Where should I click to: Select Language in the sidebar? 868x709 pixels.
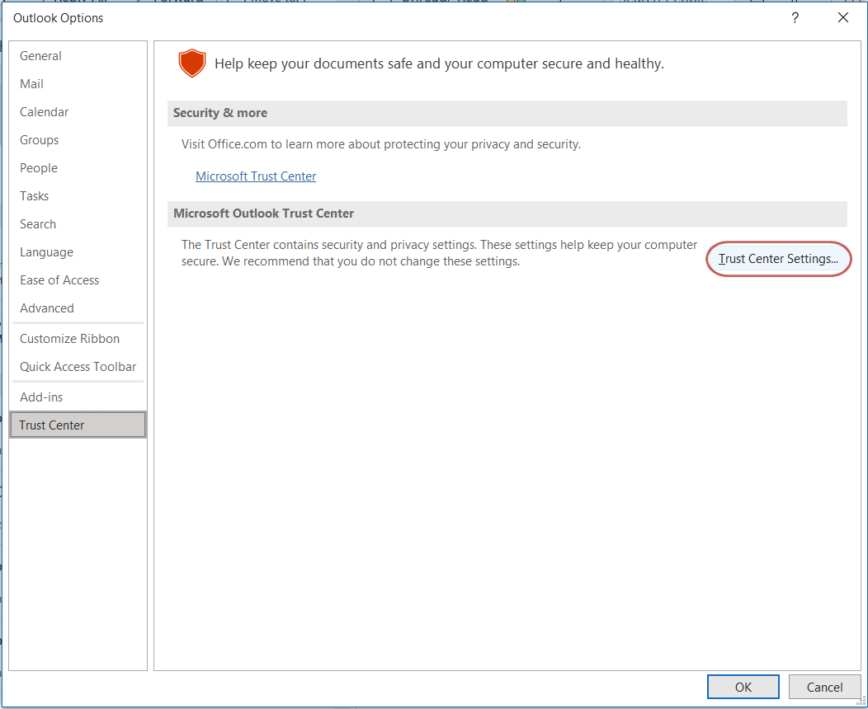(x=78, y=252)
